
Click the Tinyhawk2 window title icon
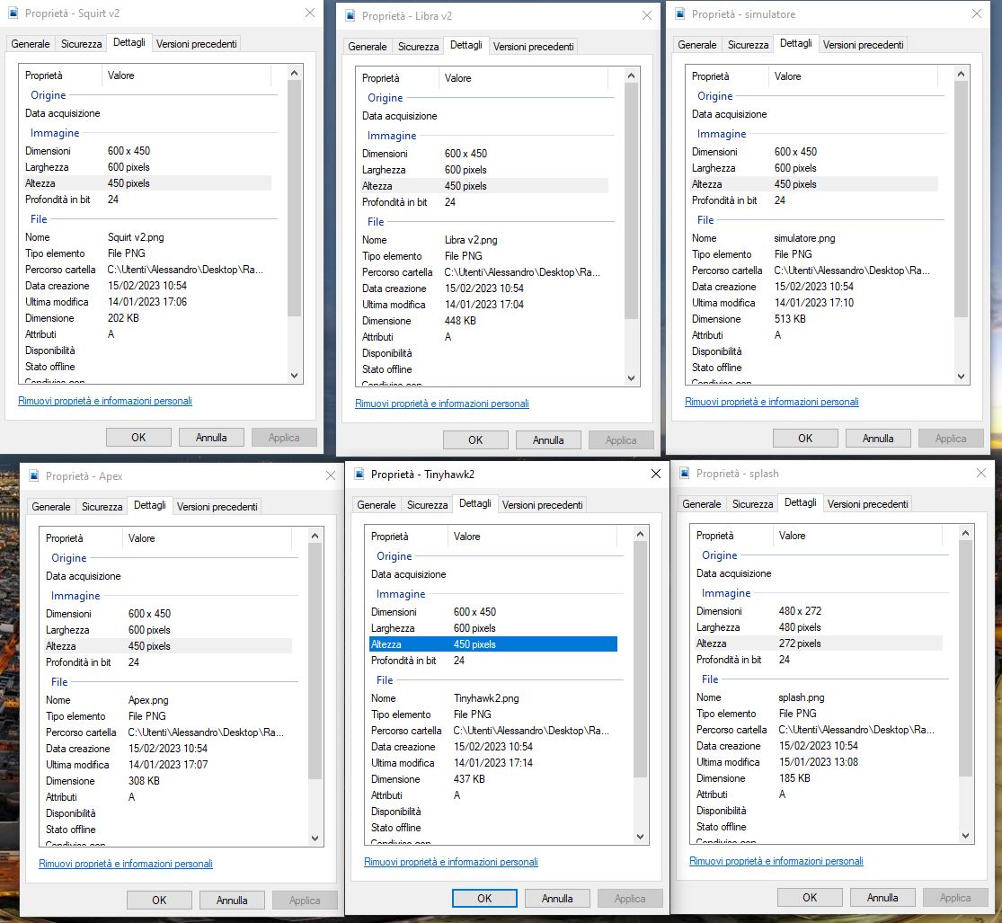click(359, 474)
